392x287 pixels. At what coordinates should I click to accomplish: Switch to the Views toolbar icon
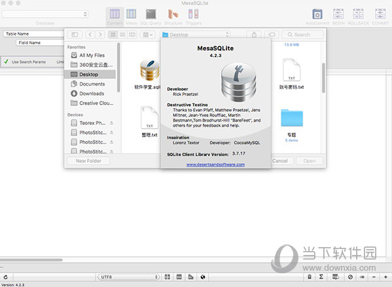pos(132,16)
